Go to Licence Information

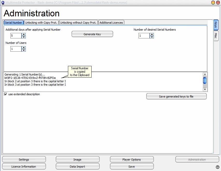pyautogui.click(x=24, y=167)
